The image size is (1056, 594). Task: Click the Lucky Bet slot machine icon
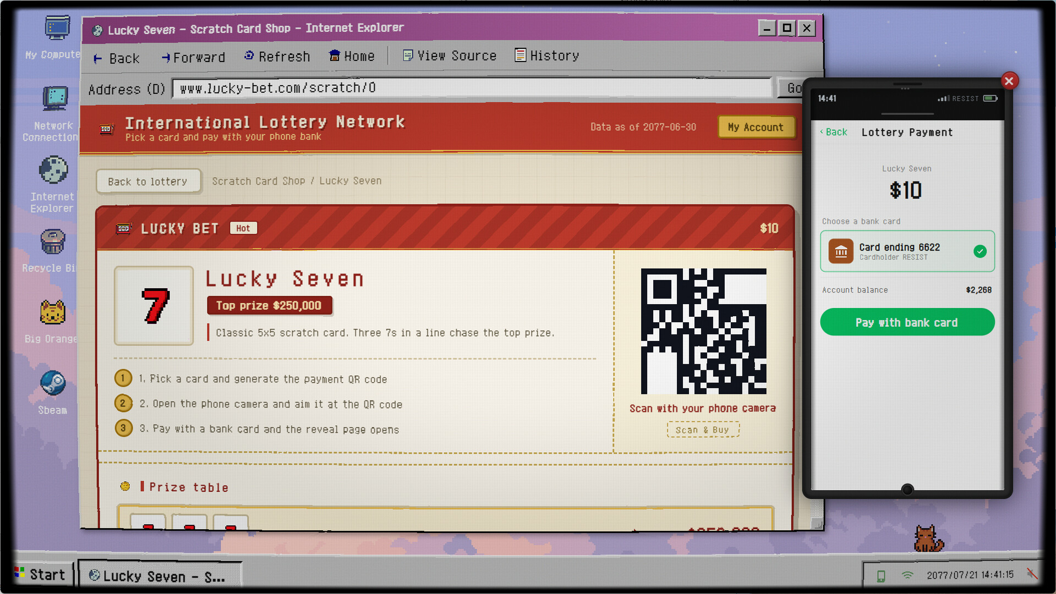(124, 228)
